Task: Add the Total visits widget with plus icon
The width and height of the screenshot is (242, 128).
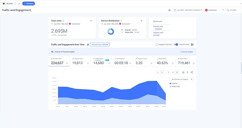Action: coord(91,21)
